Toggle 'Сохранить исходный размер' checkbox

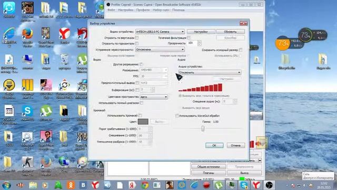pos(241,50)
